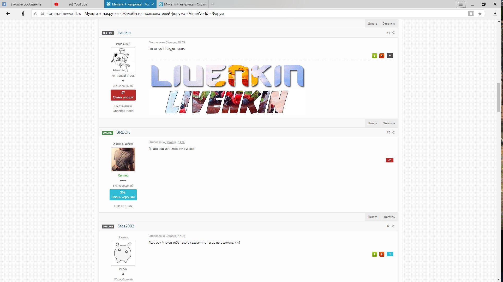Bookmark page with the star icon
The width and height of the screenshot is (503, 282).
pos(480,14)
